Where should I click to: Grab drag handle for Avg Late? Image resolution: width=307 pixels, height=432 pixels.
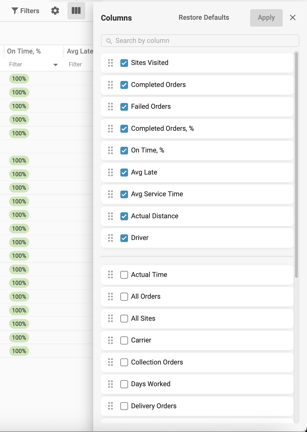[x=110, y=173]
